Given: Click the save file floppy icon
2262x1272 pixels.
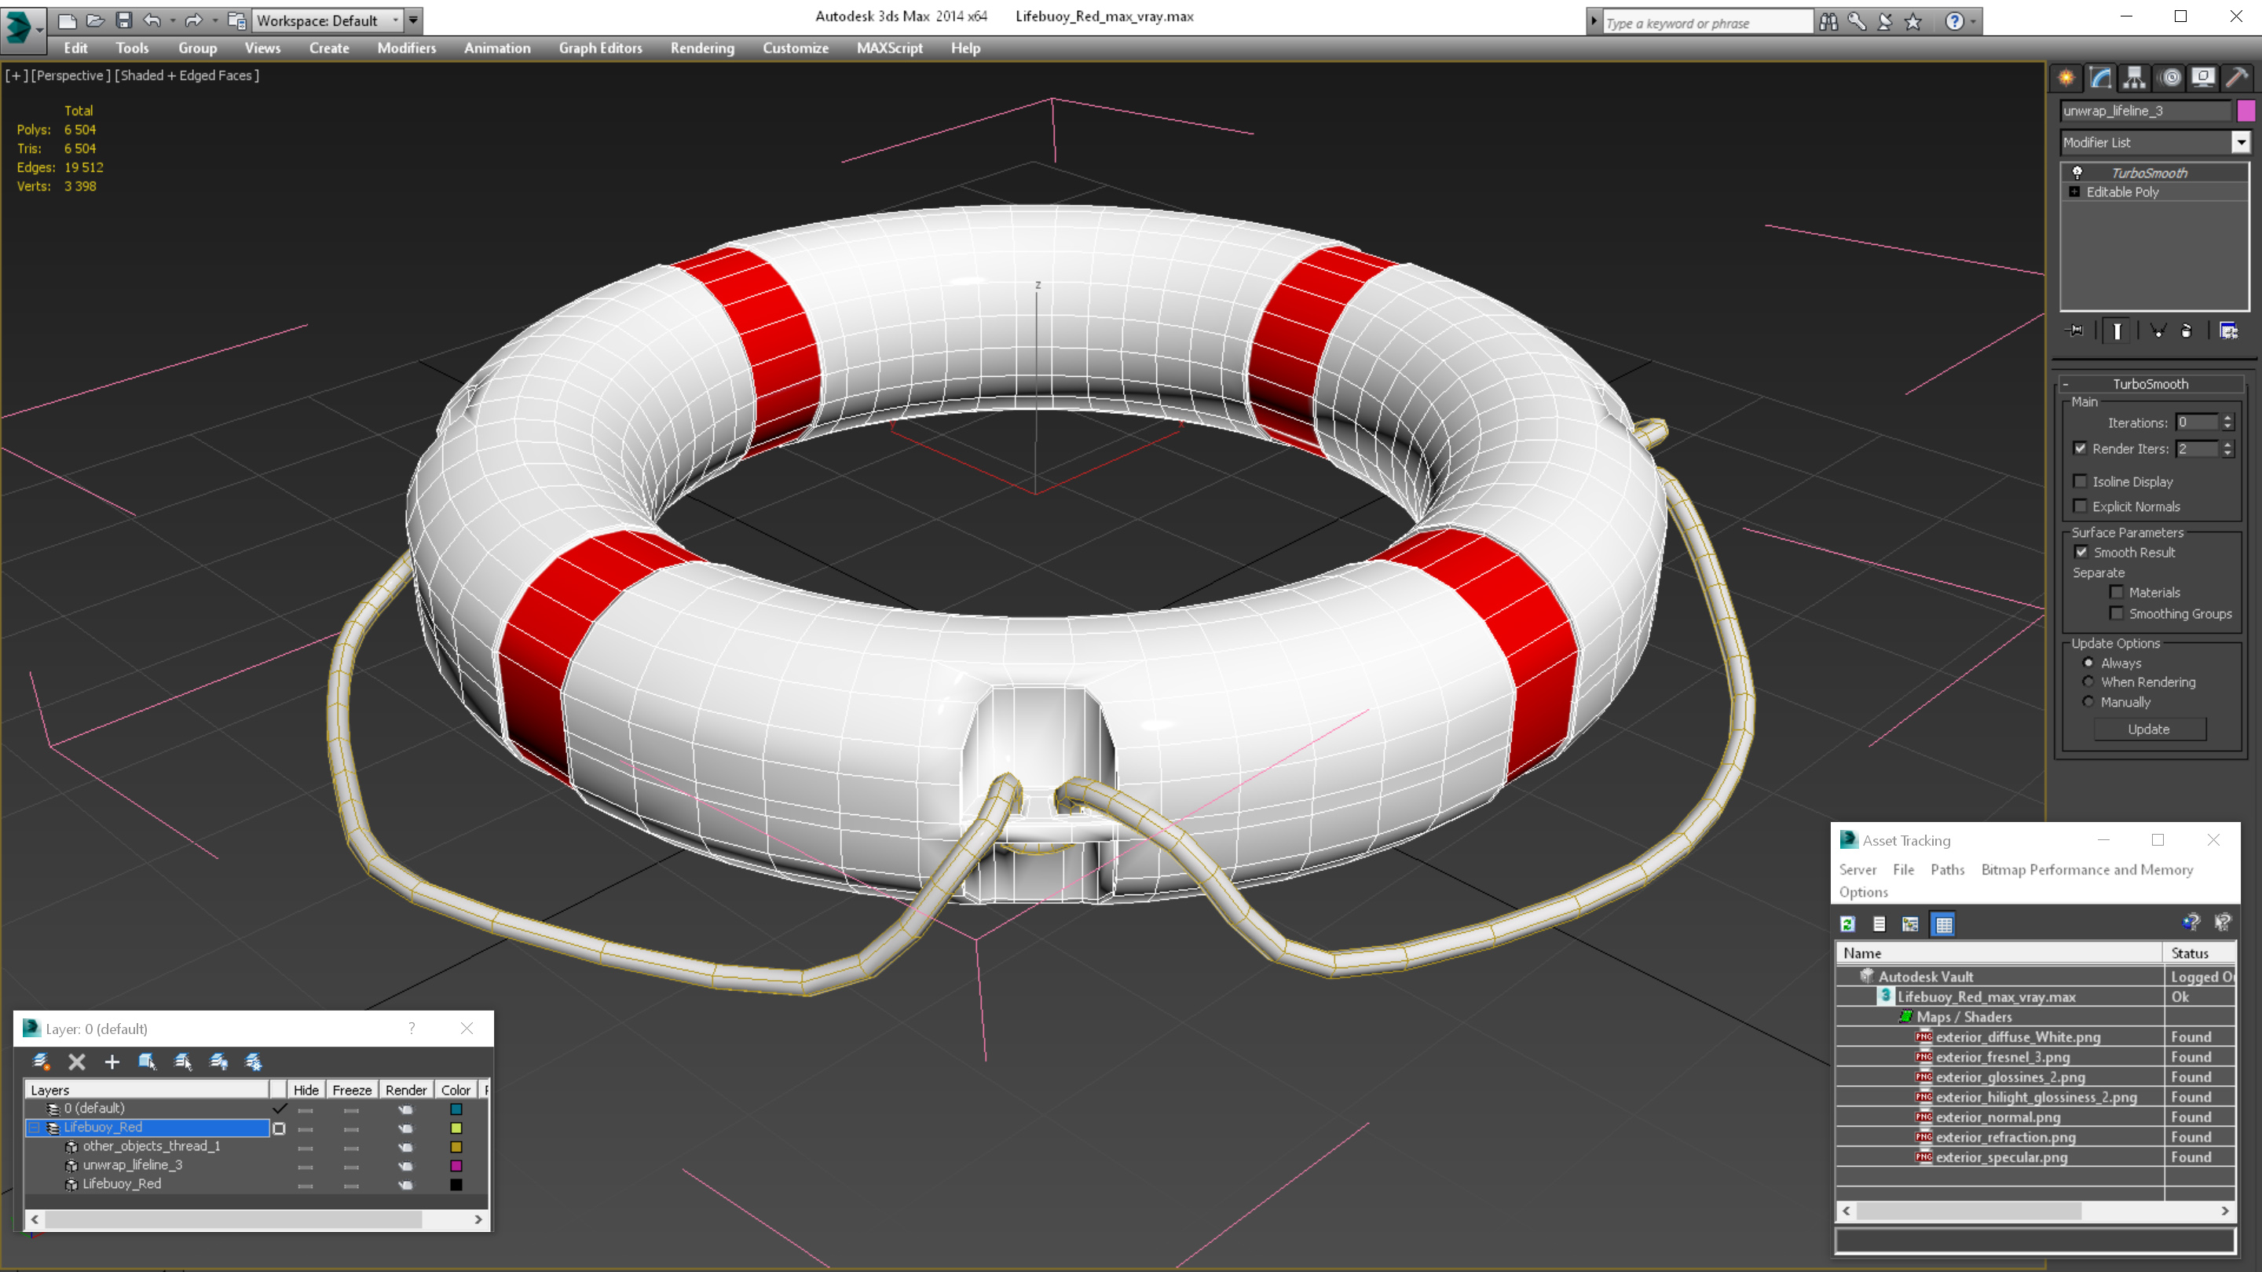Looking at the screenshot, I should click(124, 20).
